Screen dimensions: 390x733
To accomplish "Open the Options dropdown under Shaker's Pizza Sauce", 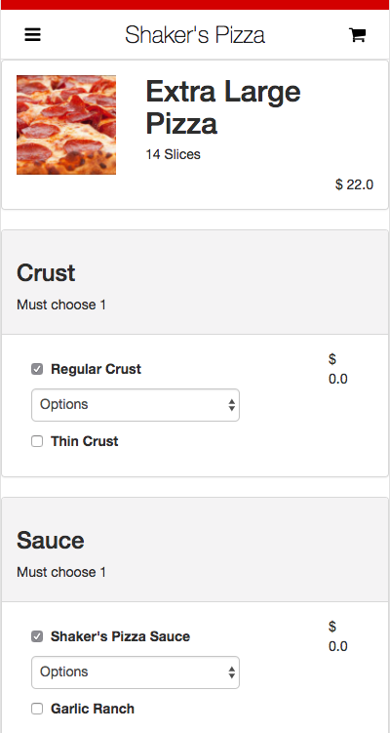I will click(x=136, y=672).
